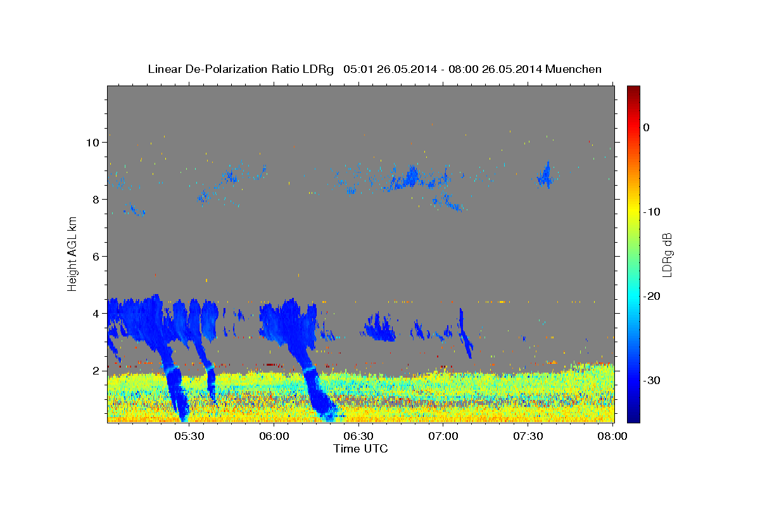Click the 'Height AGL km' axis label
This screenshot has width=760, height=507.
73,253
